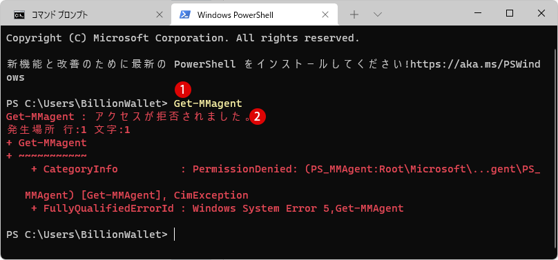Click the Command Prompt tab icon
This screenshot has width=558, height=260.
19,15
